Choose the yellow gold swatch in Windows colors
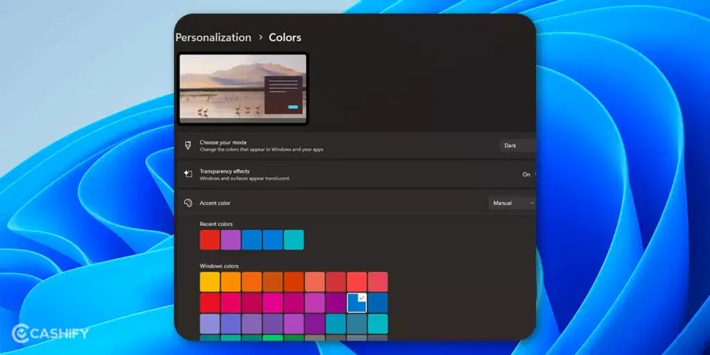710x355 pixels. pos(209,282)
